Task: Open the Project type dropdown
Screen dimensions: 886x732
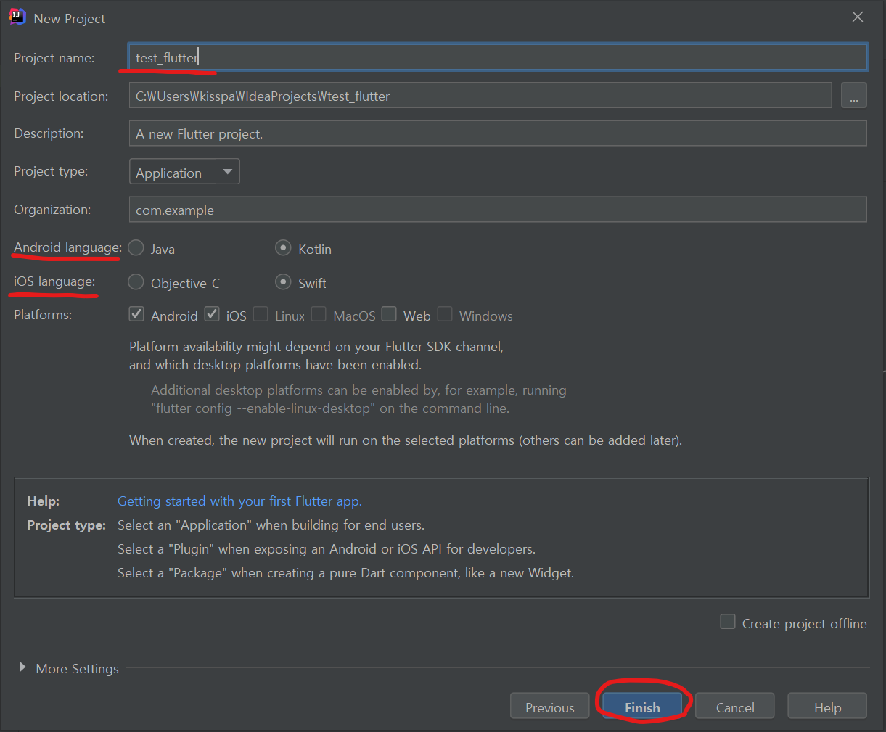Action: point(184,172)
